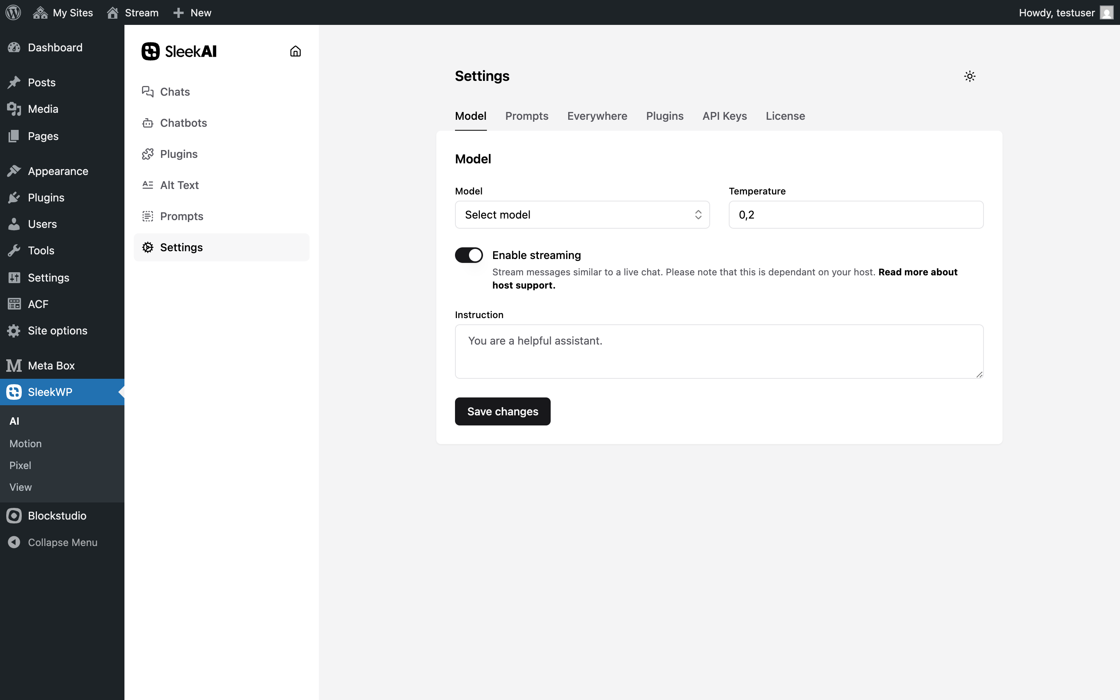Click the Site options gear icon
Screen dimensions: 1120x700
point(14,331)
